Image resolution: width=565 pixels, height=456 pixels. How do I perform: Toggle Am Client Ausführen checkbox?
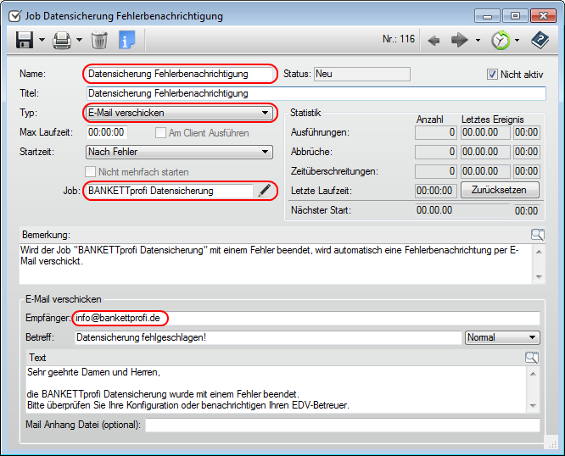160,133
